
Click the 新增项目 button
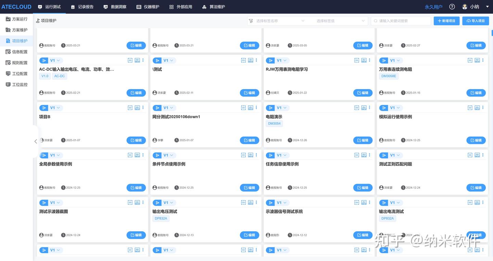click(446, 21)
